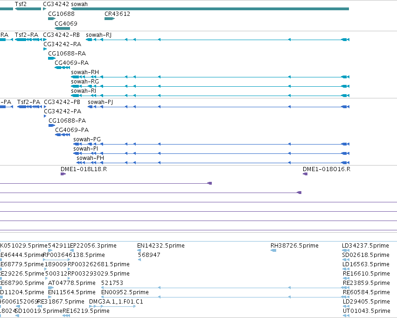Image resolution: width=397 pixels, height=318 pixels.
Task: Click the SD10019.5prime EST label
Action: click(x=39, y=311)
